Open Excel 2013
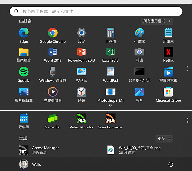This screenshot has height=171, width=192. [x=110, y=55]
